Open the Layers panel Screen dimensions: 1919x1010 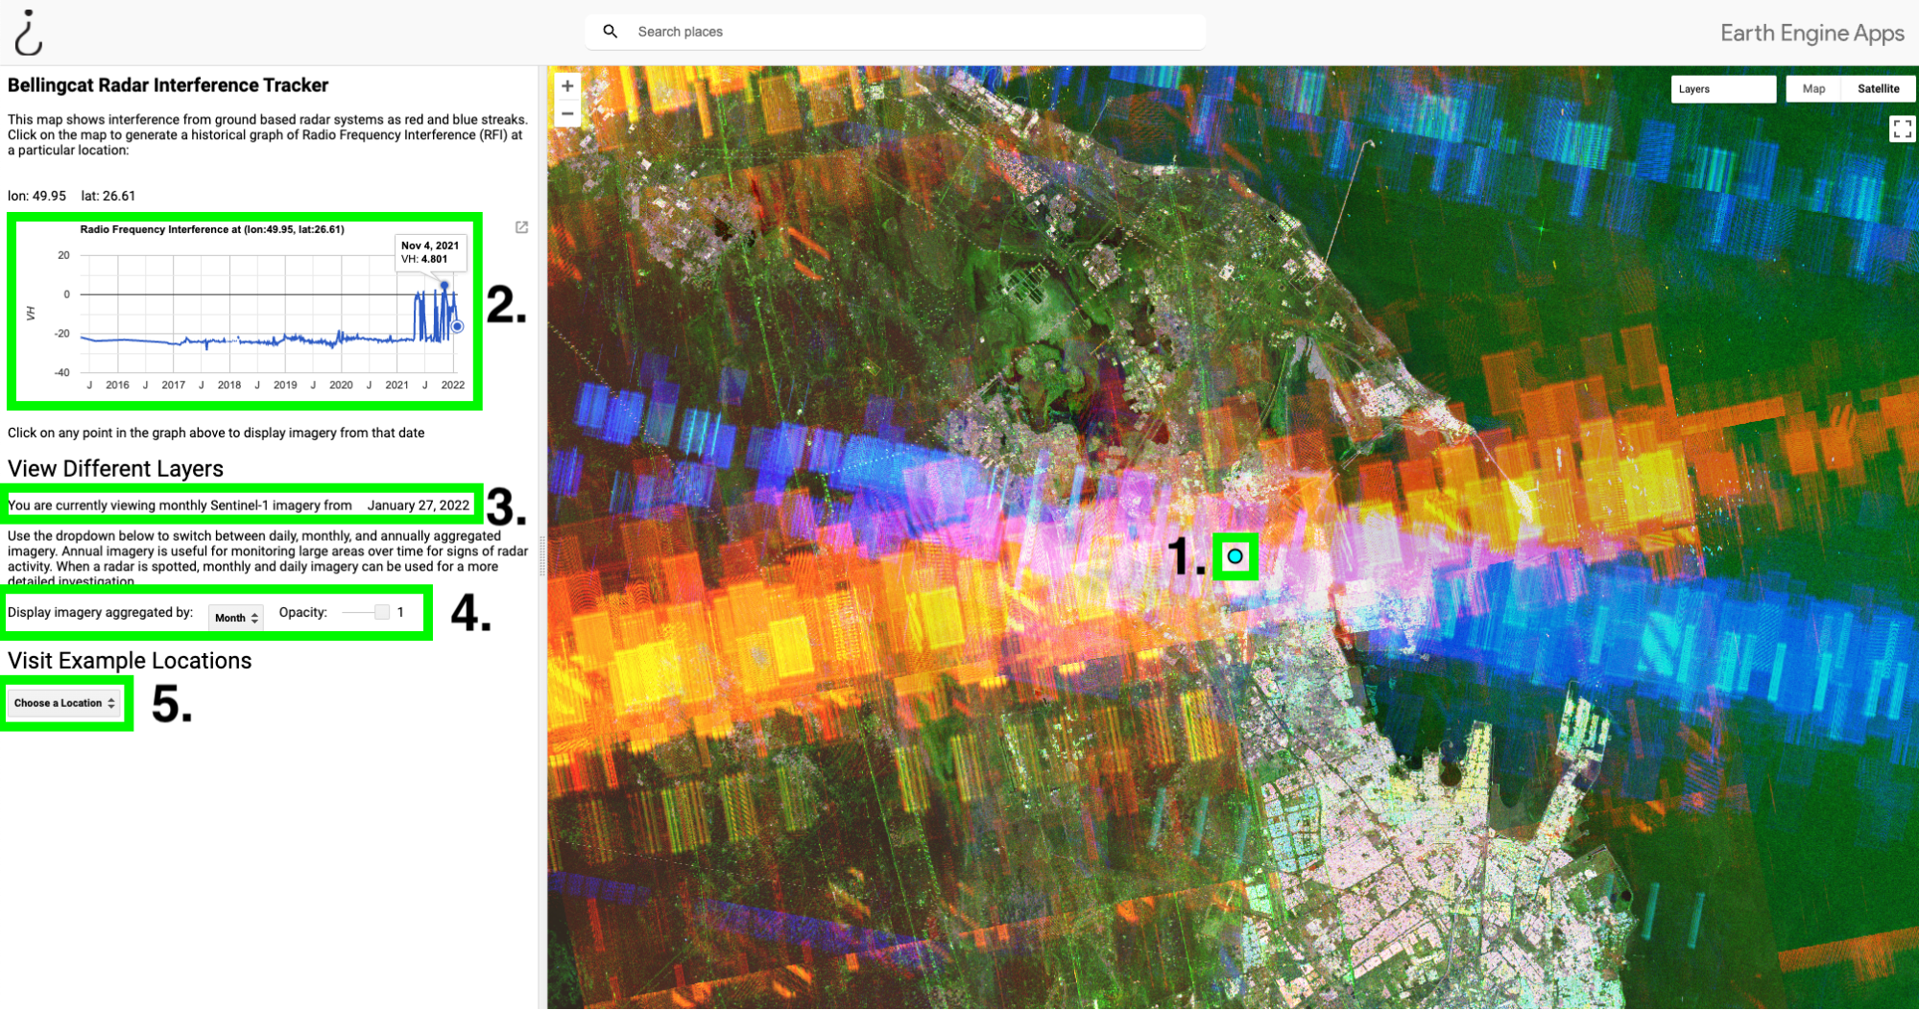(1722, 89)
